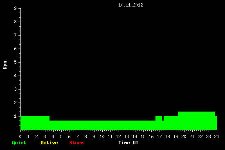Click the hour 20 tick label
225x150 pixels.
click(184, 137)
